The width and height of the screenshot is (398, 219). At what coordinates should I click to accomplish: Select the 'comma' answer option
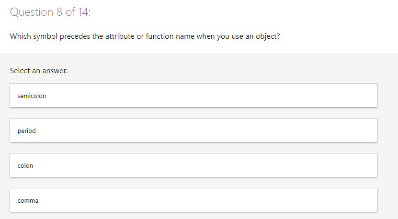193,200
